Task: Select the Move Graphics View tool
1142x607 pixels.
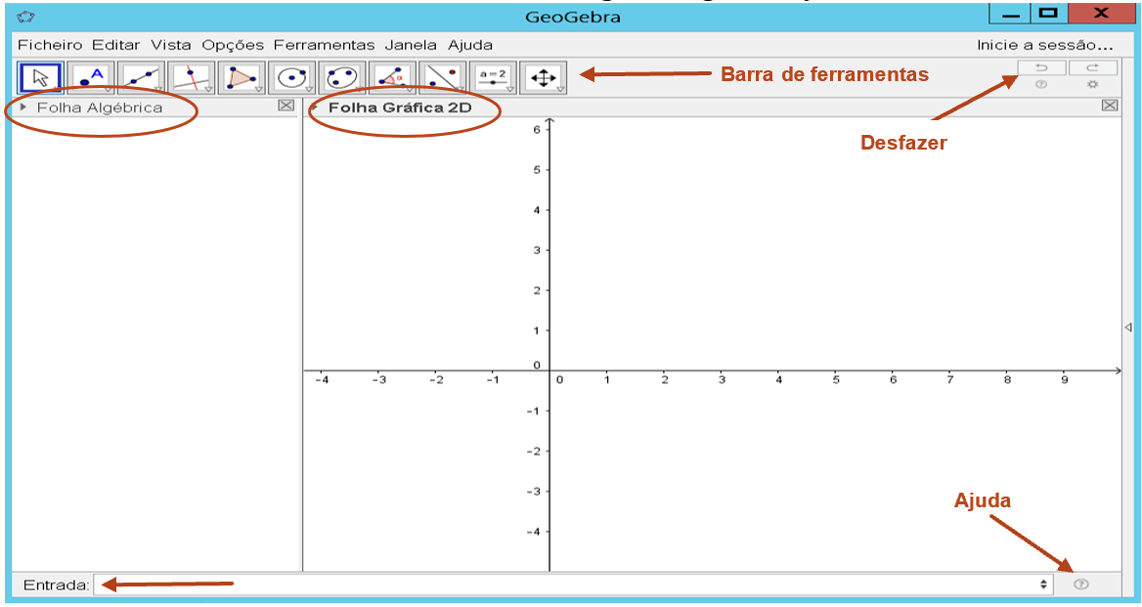Action: point(543,77)
